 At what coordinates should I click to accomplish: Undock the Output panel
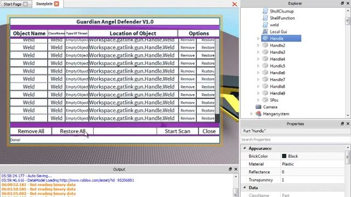(230, 169)
